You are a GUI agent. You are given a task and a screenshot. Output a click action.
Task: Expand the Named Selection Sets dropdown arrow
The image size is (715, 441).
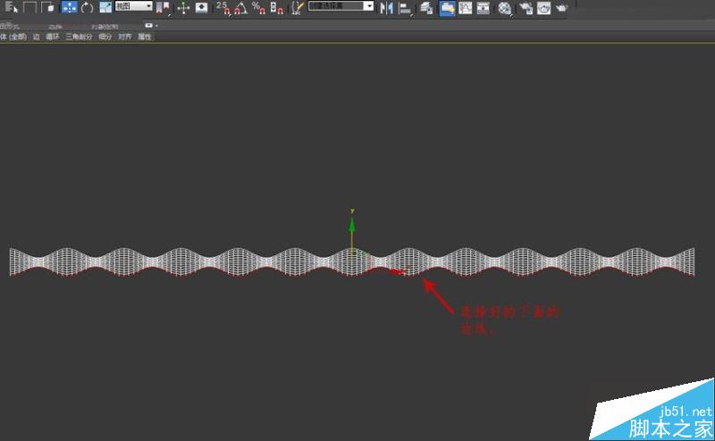point(369,6)
